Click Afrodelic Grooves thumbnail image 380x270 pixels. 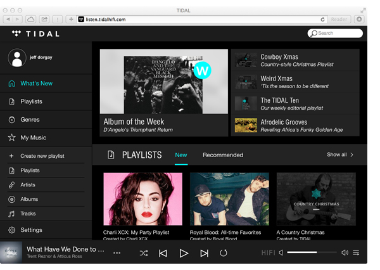click(x=246, y=125)
